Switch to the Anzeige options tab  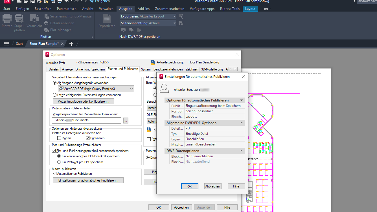tap(67, 69)
